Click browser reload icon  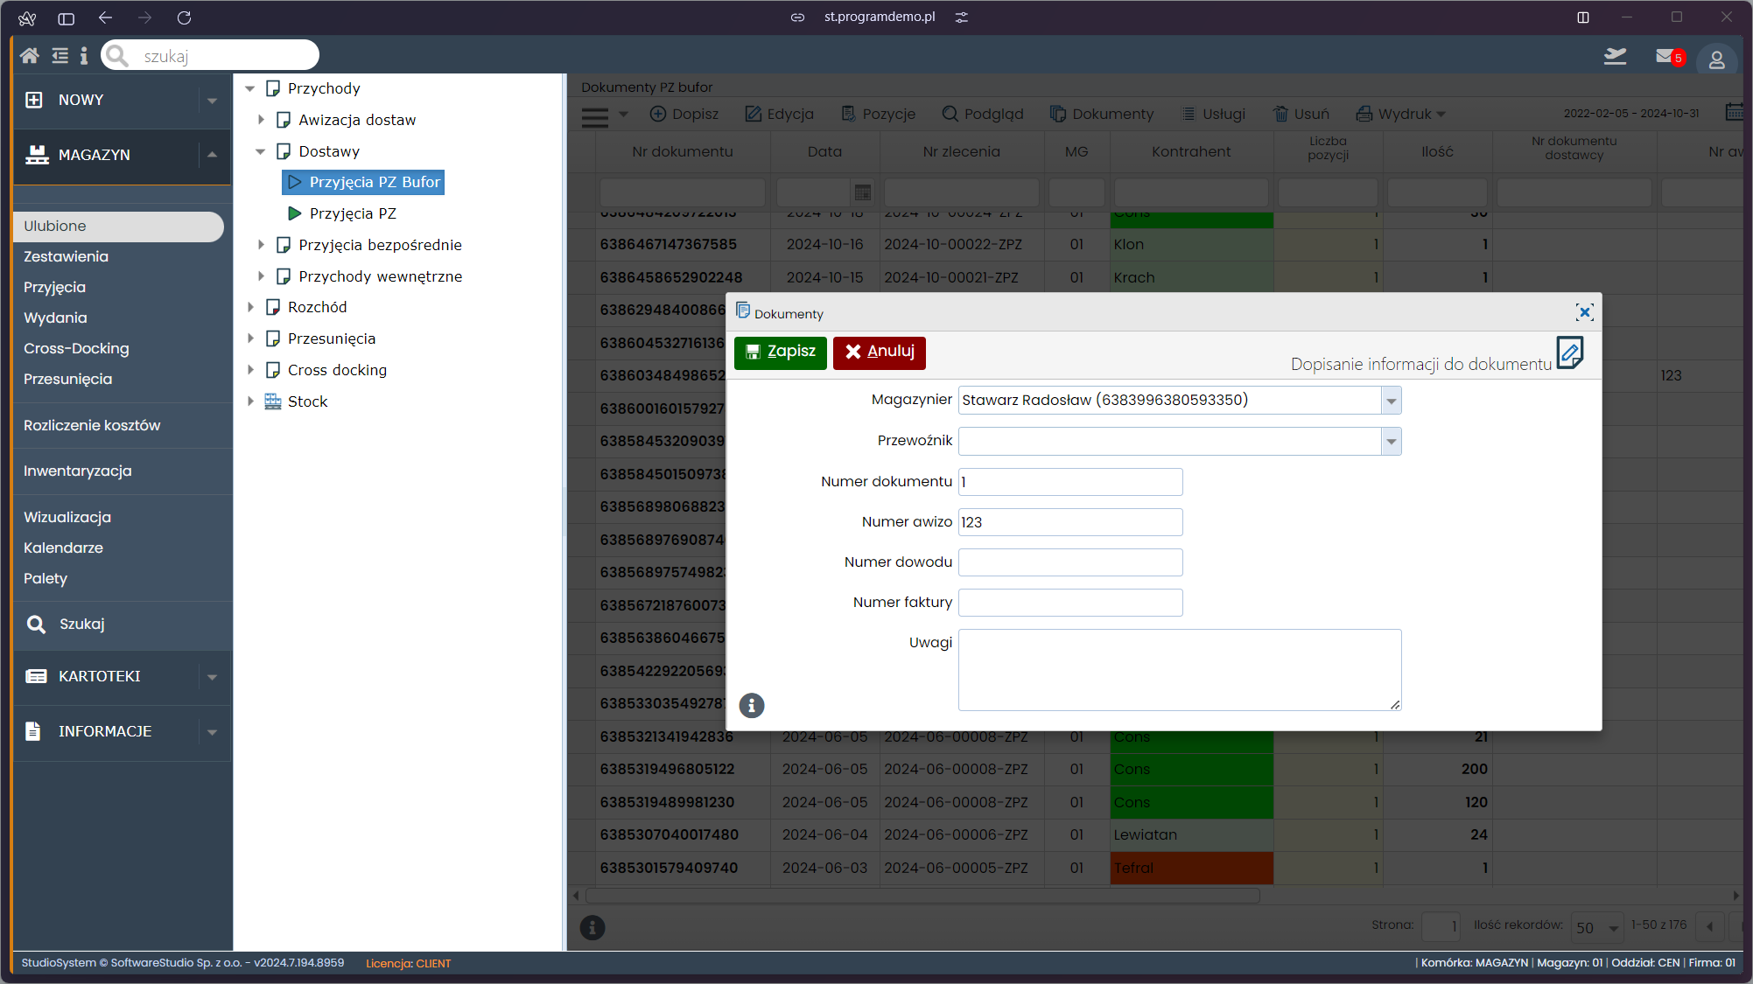[184, 17]
